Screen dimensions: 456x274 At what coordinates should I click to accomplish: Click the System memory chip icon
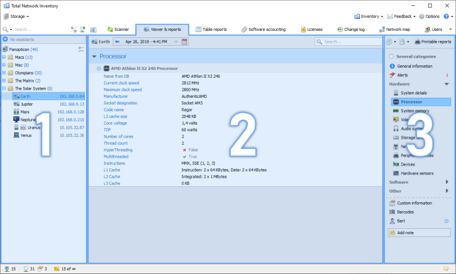(396, 111)
